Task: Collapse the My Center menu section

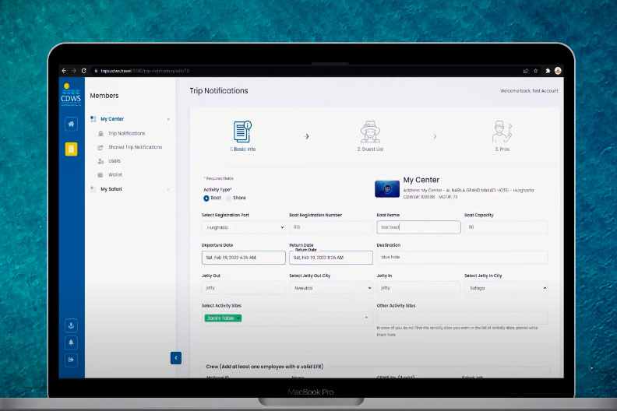Action: click(168, 119)
